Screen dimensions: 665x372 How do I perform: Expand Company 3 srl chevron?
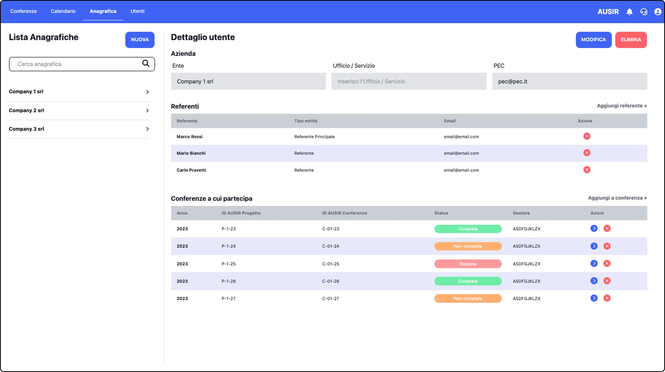(x=147, y=129)
